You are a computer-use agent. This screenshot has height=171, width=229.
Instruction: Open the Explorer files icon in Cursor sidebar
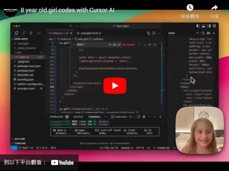(17, 33)
